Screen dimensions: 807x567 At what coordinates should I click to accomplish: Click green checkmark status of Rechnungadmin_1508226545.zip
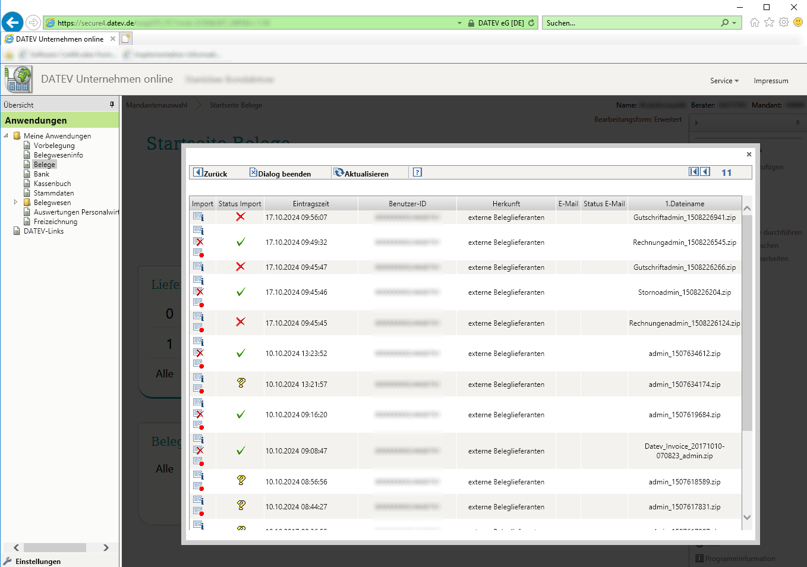pyautogui.click(x=241, y=242)
